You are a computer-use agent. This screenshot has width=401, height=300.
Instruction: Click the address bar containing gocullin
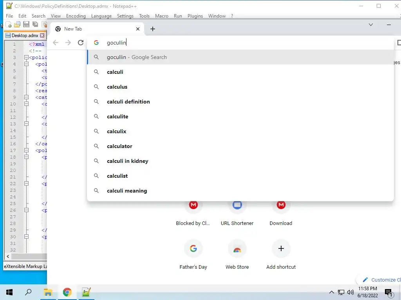[x=240, y=43]
